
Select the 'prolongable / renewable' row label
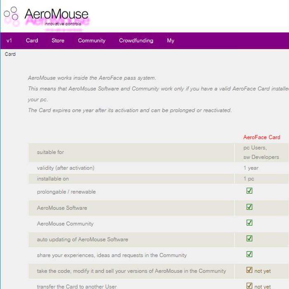[66, 192]
